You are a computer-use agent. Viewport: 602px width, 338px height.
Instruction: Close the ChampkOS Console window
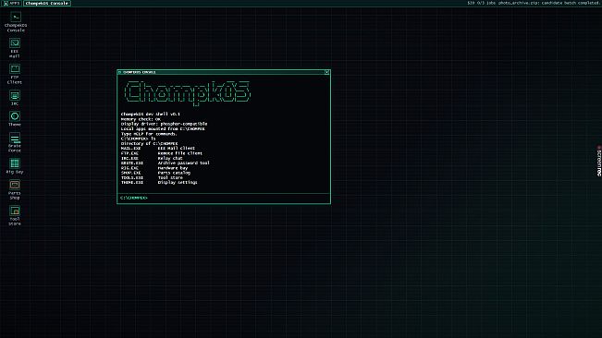(326, 72)
